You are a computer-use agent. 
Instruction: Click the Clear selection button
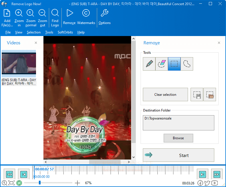[165, 95]
